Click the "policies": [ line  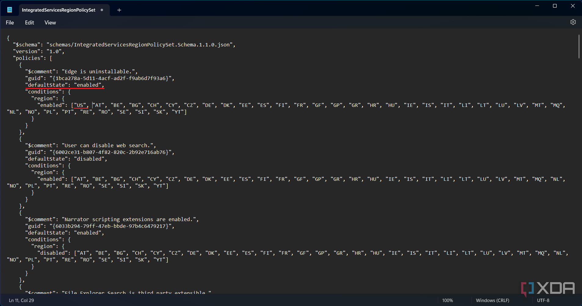click(x=33, y=58)
